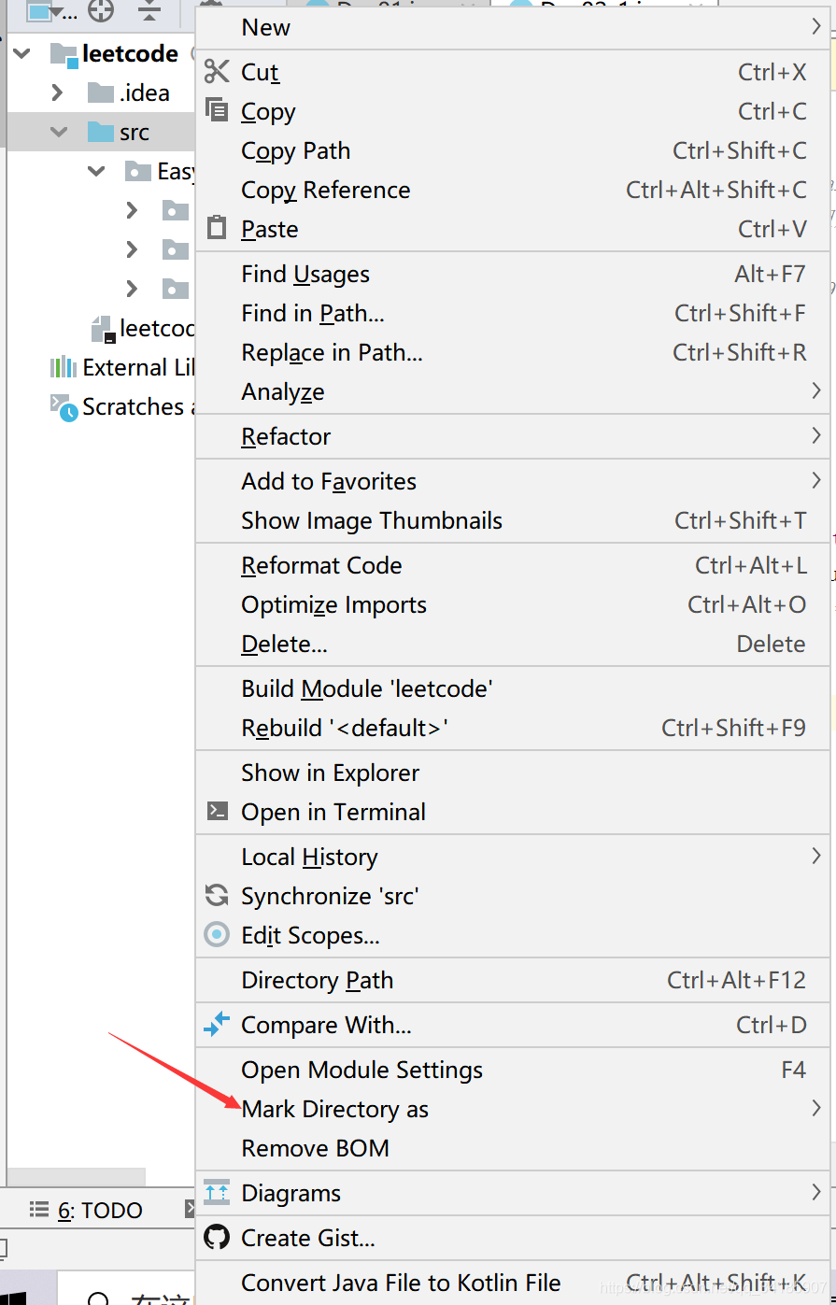
Task: Click the locate target icon in project toolbar
Action: [x=101, y=11]
